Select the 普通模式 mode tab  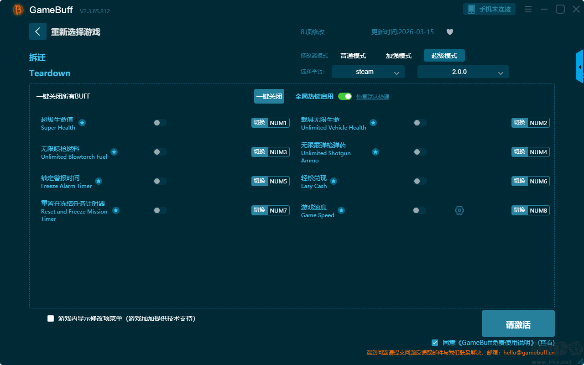point(353,56)
